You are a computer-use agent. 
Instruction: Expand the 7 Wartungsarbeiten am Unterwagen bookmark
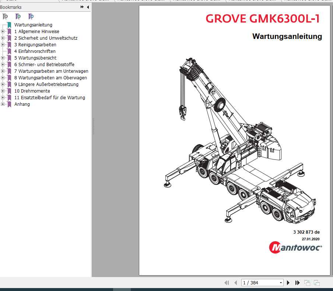tap(3, 71)
